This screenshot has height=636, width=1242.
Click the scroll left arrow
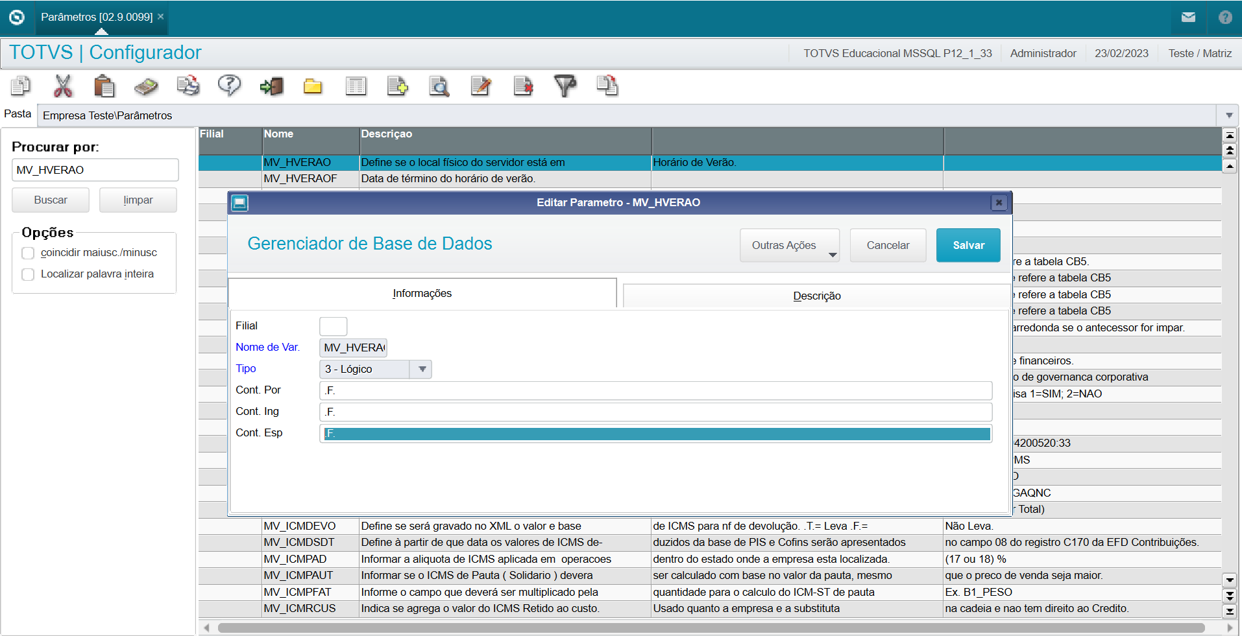point(206,628)
